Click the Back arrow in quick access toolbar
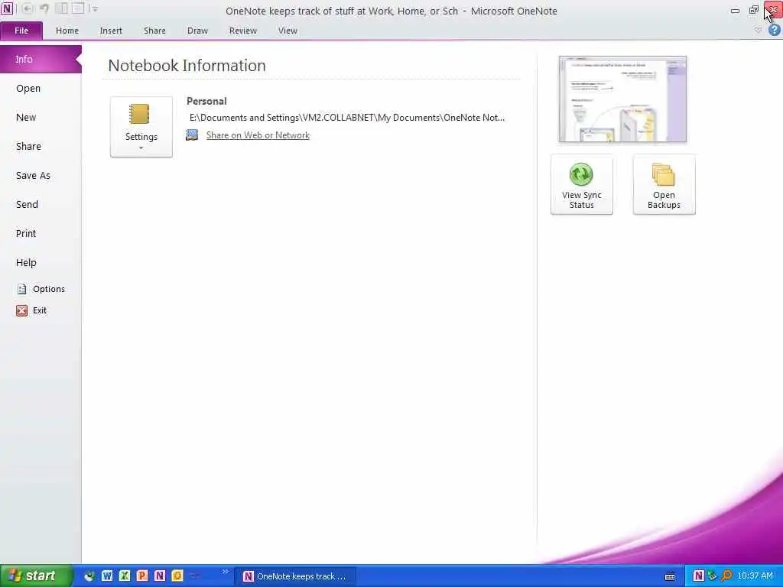783x587 pixels. [28, 8]
